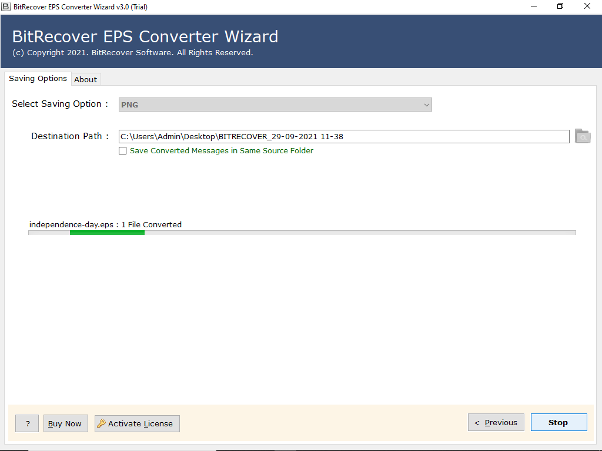Click the 'Select Saving Option :' label

[x=60, y=104]
